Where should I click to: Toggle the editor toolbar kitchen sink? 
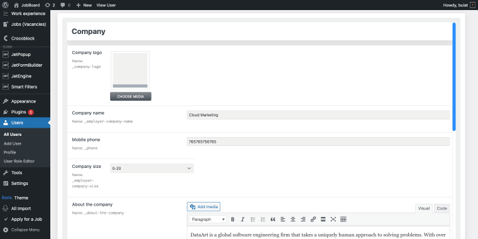[343, 219]
